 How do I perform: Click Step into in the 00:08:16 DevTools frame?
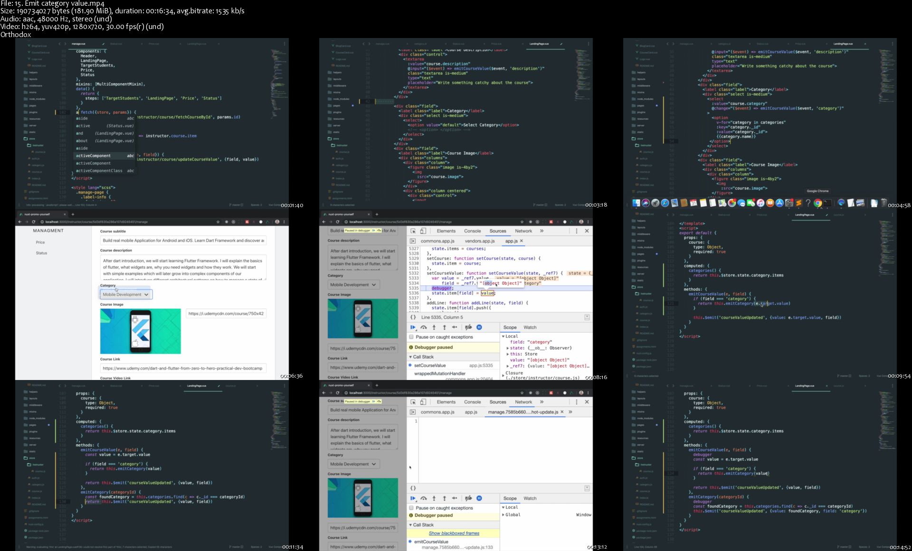pos(434,327)
